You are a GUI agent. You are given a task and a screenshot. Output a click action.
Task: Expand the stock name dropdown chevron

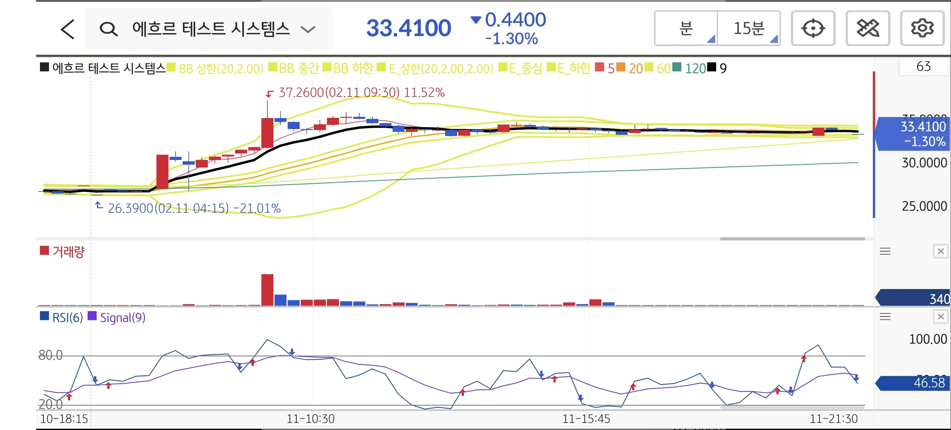click(x=308, y=29)
